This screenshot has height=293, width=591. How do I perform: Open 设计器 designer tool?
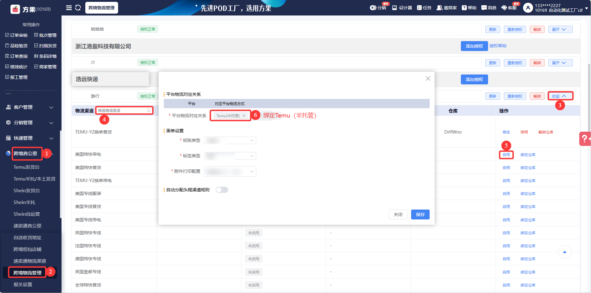pyautogui.click(x=402, y=8)
